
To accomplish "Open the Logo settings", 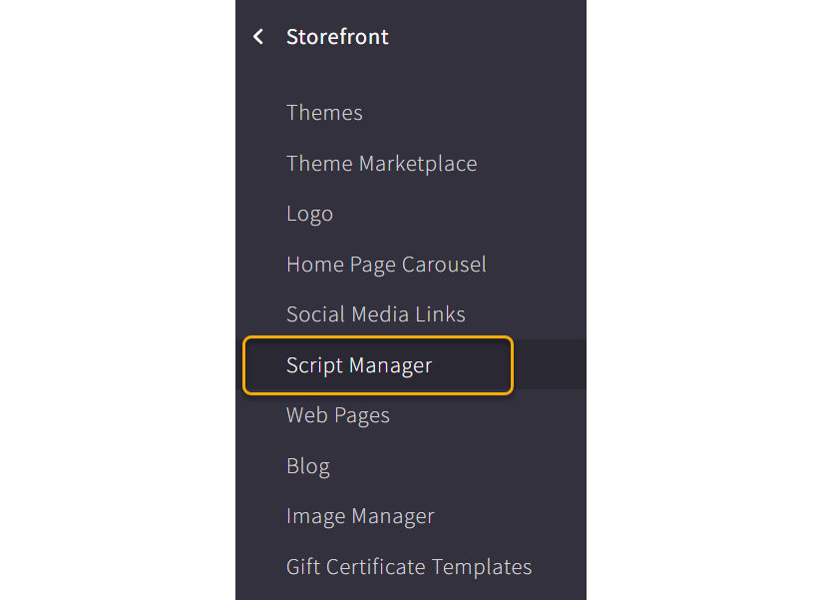I will [309, 214].
